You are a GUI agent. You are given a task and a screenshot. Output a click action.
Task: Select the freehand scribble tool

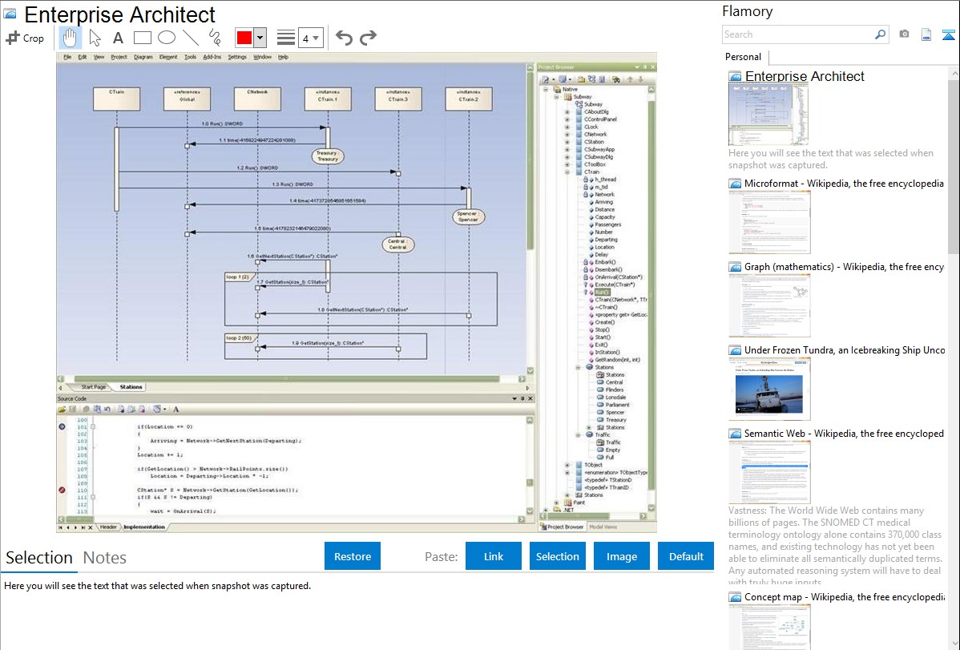click(215, 38)
